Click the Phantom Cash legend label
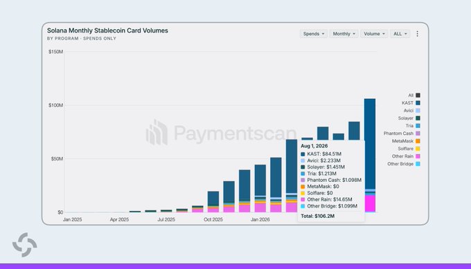The image size is (471, 269). click(398, 133)
